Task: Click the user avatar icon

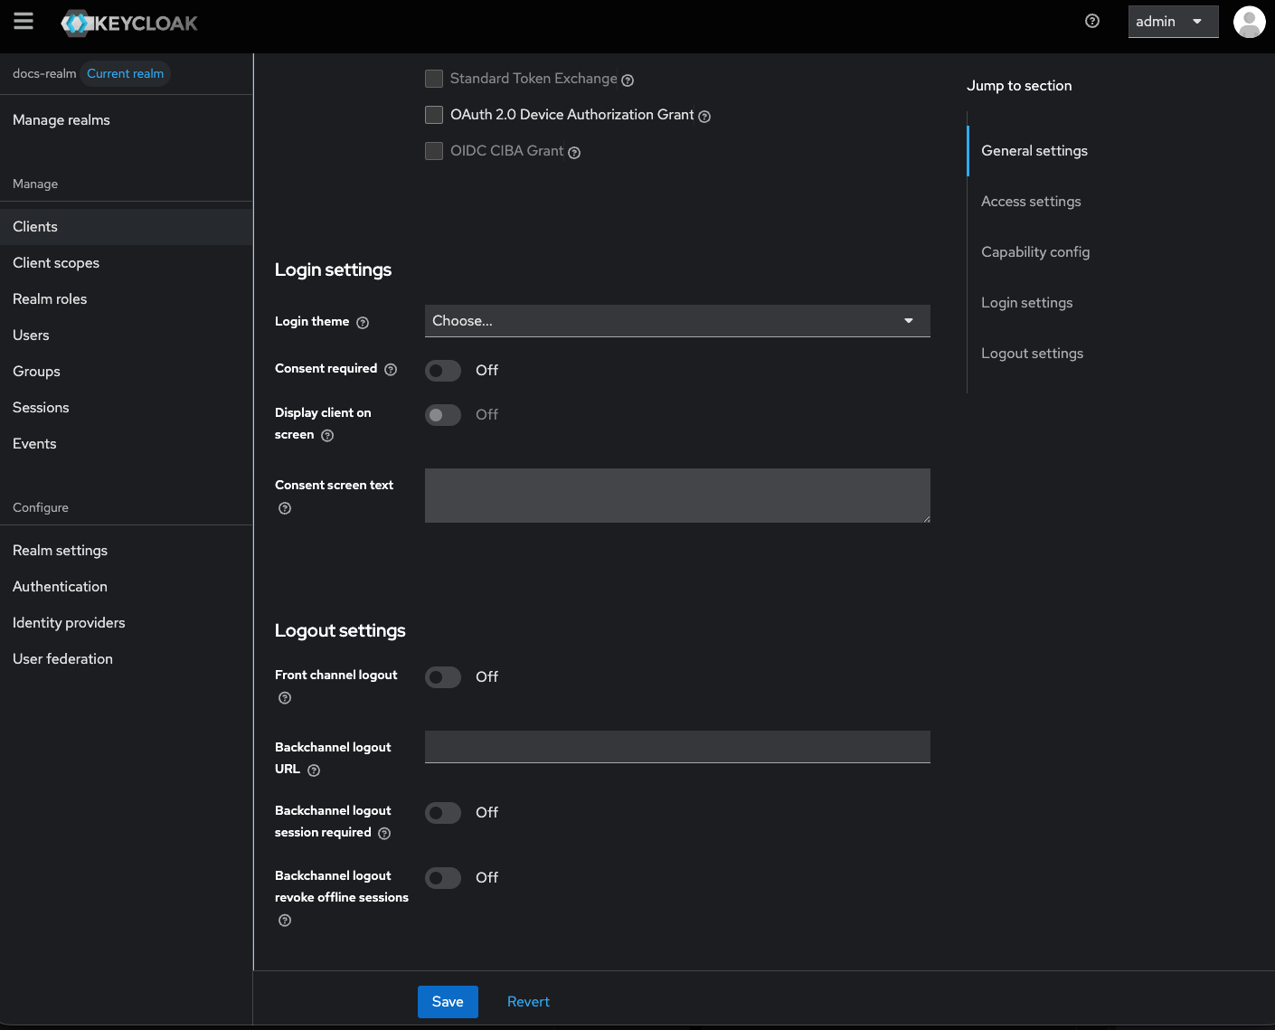Action: [1249, 22]
